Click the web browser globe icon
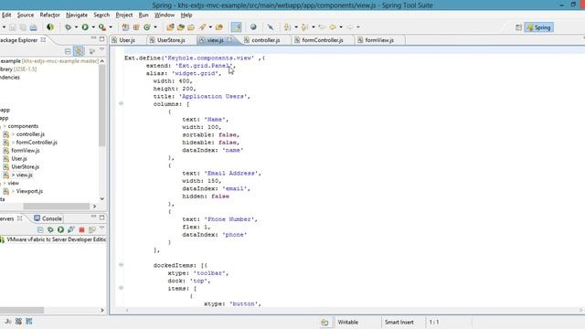Image resolution: width=585 pixels, height=329 pixels. 253,27
